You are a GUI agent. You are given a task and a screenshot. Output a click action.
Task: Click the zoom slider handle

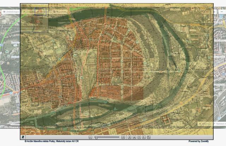coord(96,138)
